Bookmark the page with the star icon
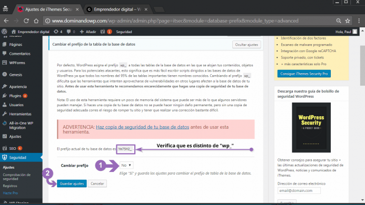The width and height of the screenshot is (365, 205). [x=348, y=21]
